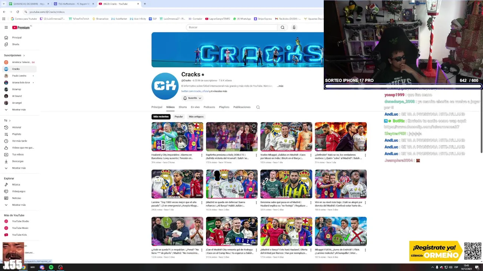Open Historial in the sidebar
This screenshot has height=271, width=483.
click(x=16, y=127)
